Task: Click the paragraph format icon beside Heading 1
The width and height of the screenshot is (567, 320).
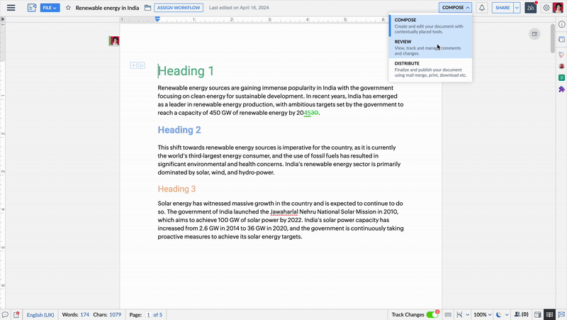Action: point(142,65)
